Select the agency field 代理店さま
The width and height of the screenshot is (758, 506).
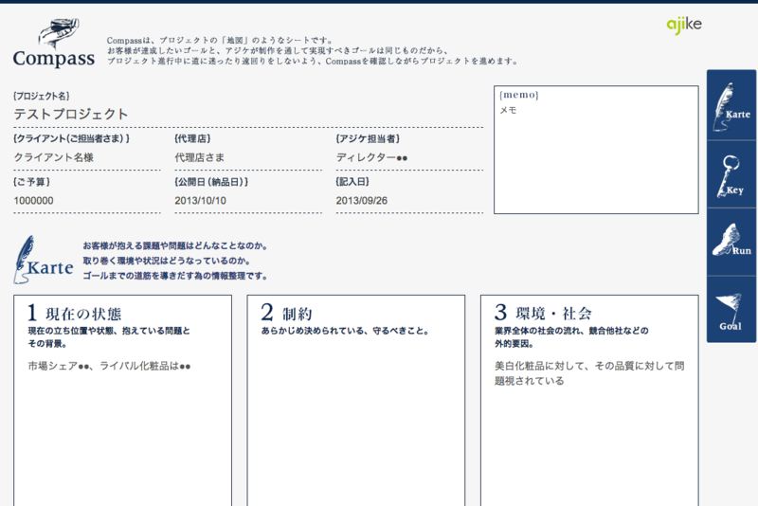pyautogui.click(x=247, y=157)
